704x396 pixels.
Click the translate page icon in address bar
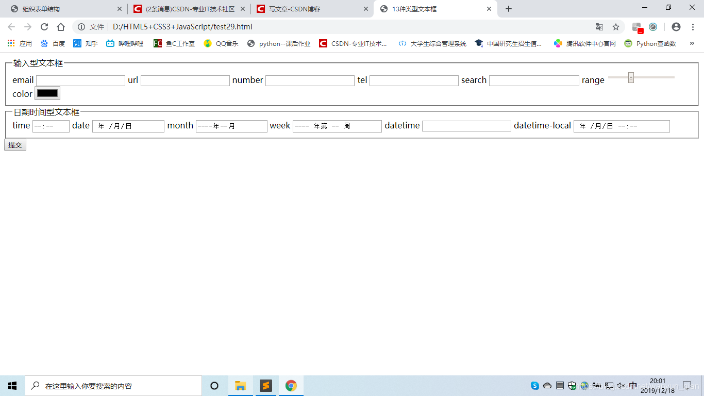click(x=599, y=27)
